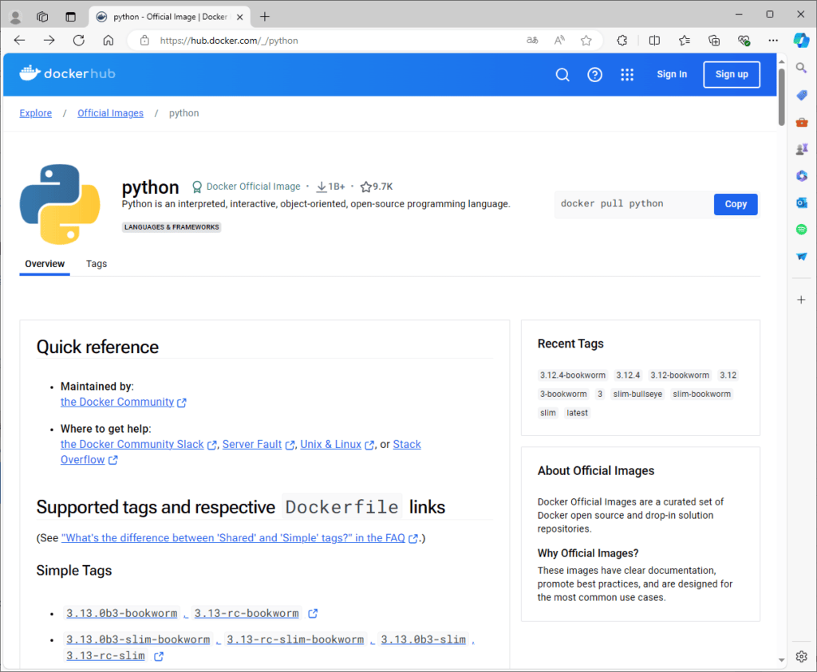Screen dimensions: 817x672
Task: Open the help question mark icon
Action: [x=594, y=74]
